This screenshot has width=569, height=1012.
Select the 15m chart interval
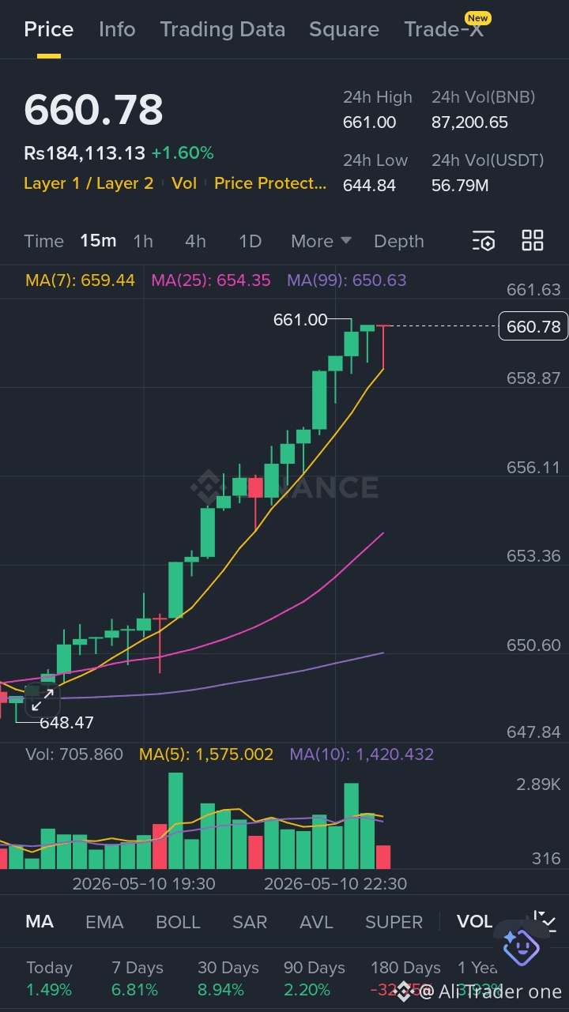98,241
